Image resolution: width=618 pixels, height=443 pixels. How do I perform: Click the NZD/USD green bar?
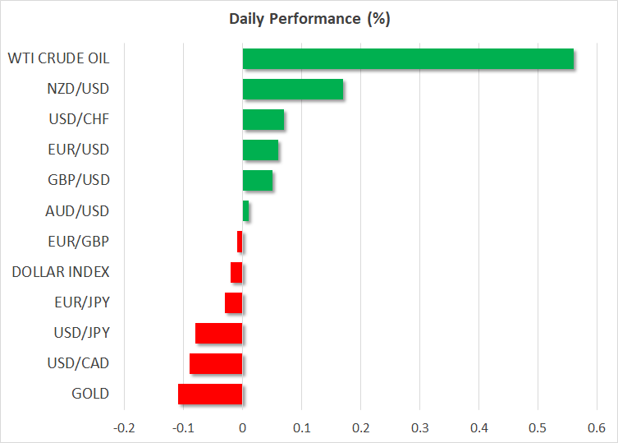[292, 90]
